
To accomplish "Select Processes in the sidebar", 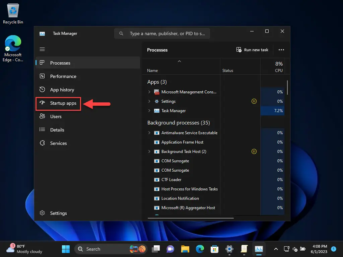I will coord(87,63).
